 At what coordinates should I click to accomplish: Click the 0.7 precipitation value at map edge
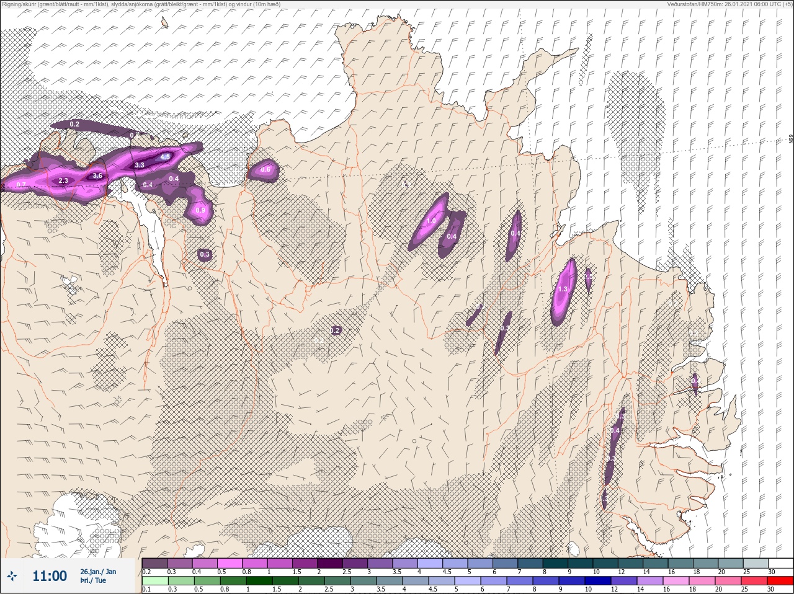(x=21, y=185)
